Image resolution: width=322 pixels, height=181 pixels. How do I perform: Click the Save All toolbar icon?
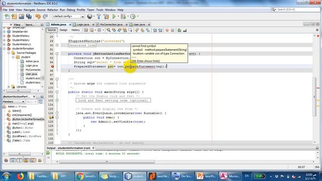click(x=29, y=17)
